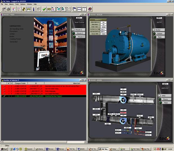Screen dimensions: 174x151
Task: Open the Alarms menu
Action: click(11, 4)
